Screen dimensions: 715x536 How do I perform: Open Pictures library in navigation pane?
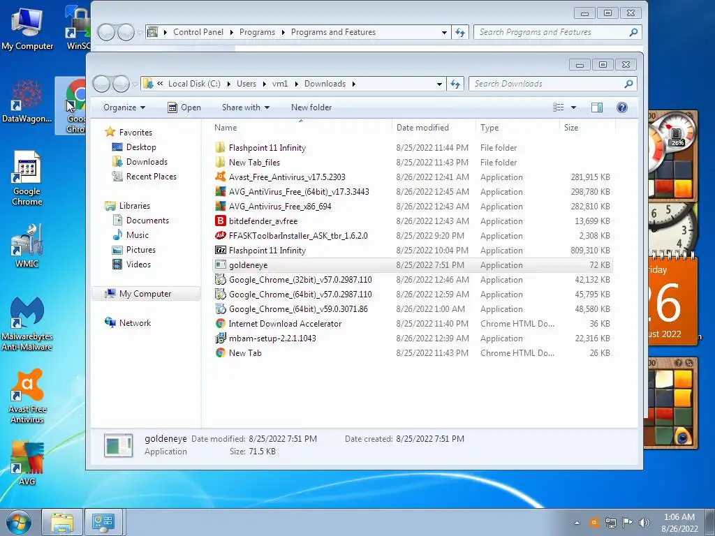pyautogui.click(x=133, y=249)
